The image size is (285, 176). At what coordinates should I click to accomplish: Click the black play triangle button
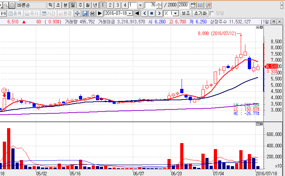[100, 13]
